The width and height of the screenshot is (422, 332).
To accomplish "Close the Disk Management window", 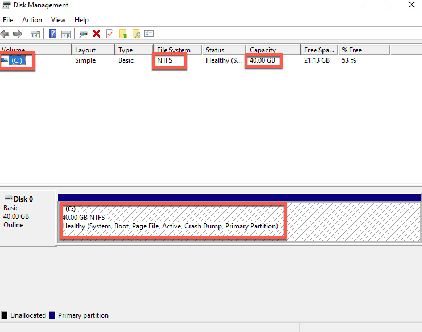I will (x=412, y=5).
